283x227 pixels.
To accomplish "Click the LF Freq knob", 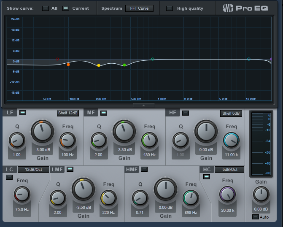I will [67, 141].
